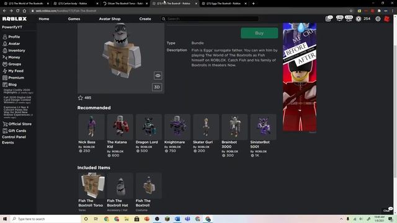Screen dimensions: 397x223
Task: Open Gift Cards in sidebar
Action: [14, 131]
